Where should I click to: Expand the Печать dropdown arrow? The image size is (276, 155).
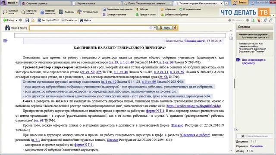pyautogui.click(x=76, y=20)
